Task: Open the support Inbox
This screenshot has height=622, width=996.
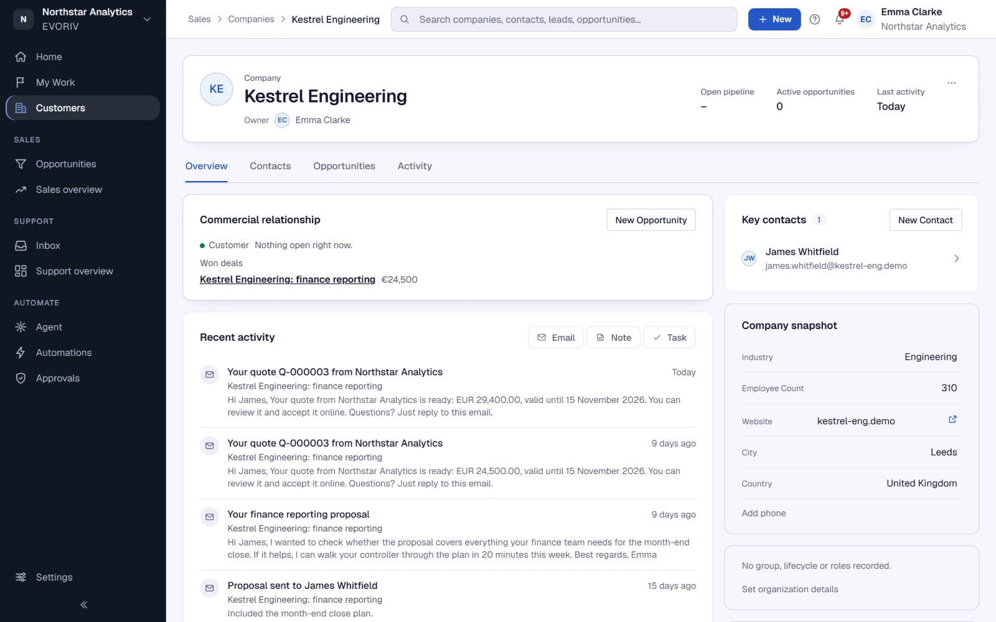Action: 83,245
